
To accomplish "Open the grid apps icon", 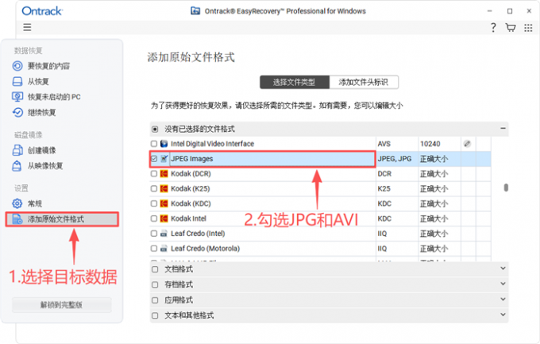I will tap(528, 28).
